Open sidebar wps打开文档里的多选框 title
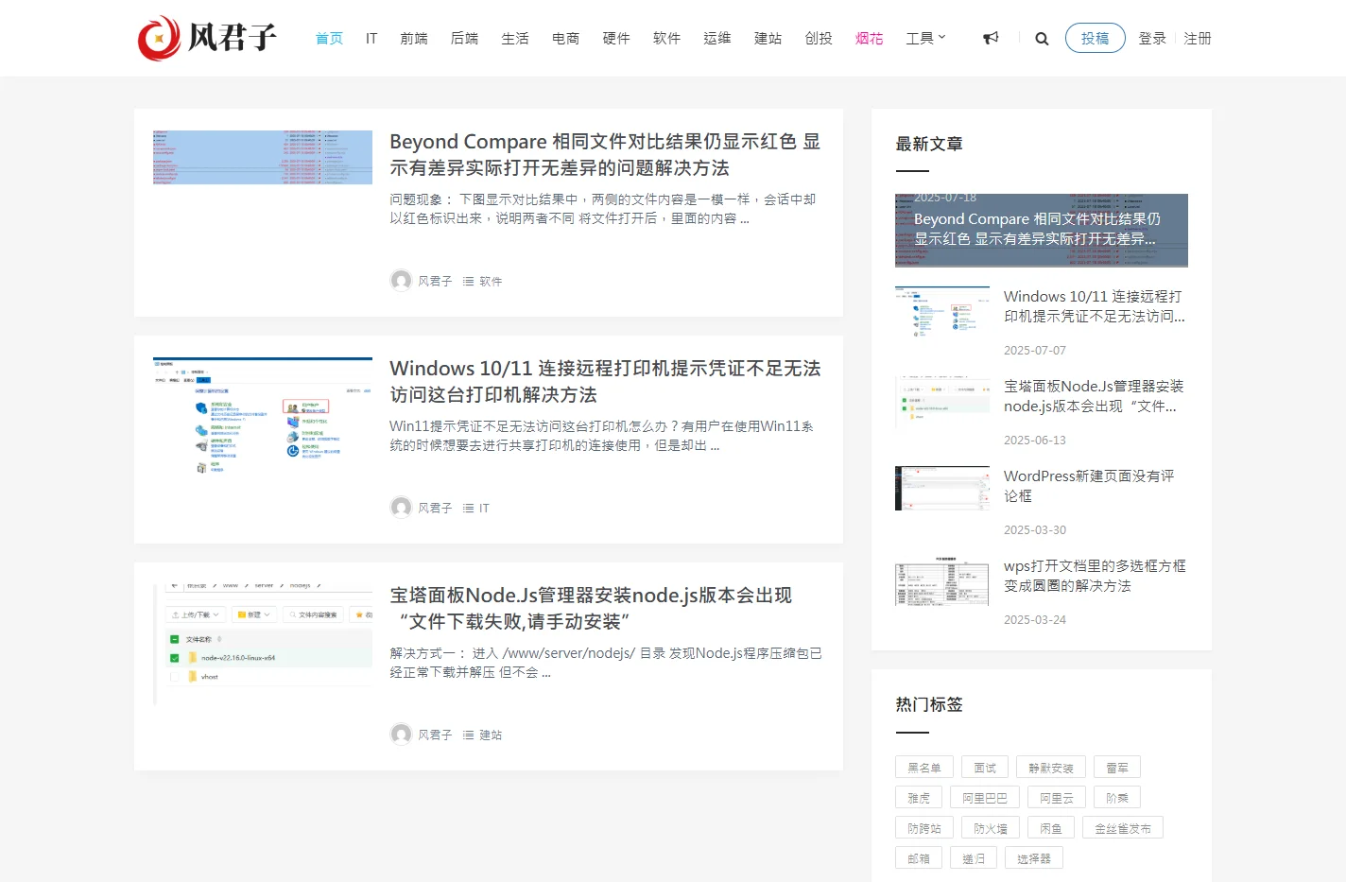Viewport: 1346px width, 882px height. pyautogui.click(x=1095, y=576)
